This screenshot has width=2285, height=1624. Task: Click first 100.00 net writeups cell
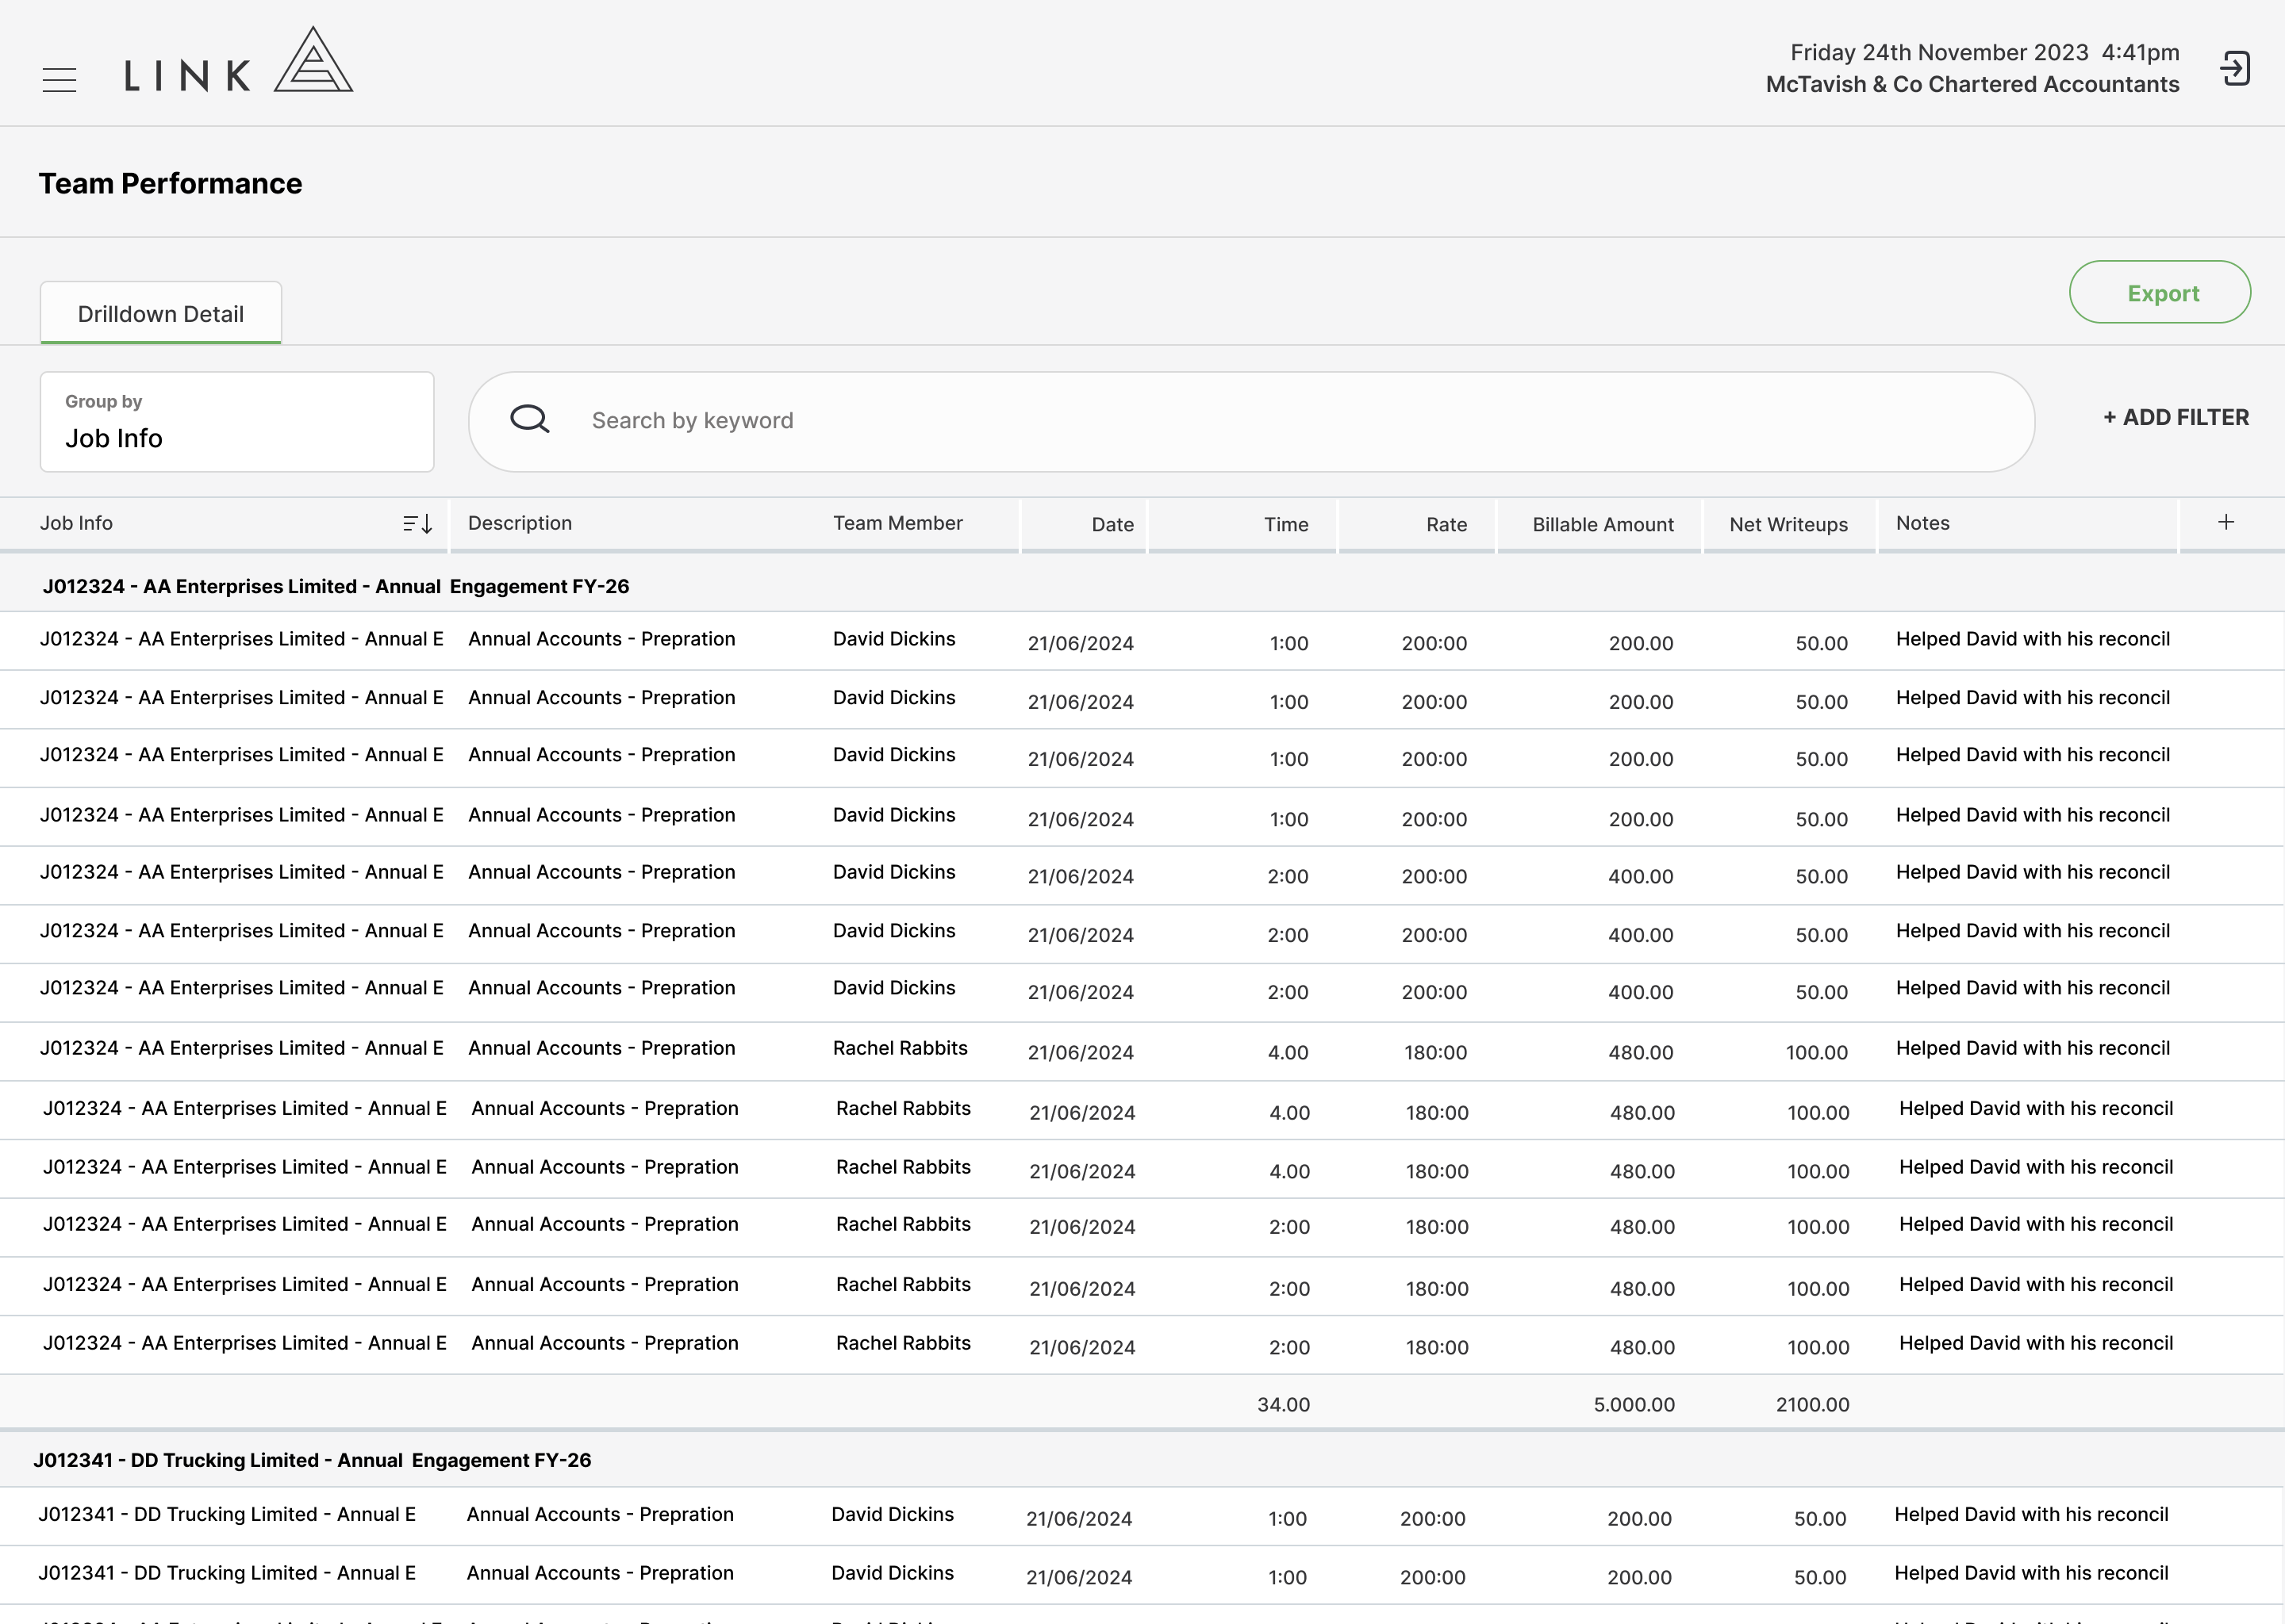click(x=1817, y=1052)
